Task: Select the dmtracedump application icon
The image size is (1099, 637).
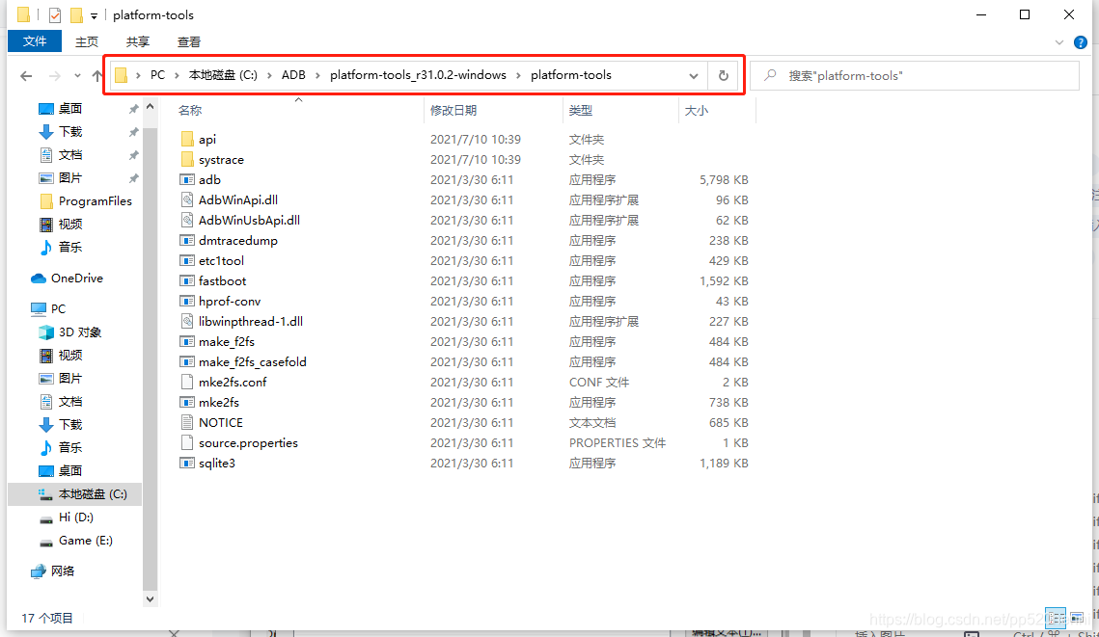Action: 187,241
